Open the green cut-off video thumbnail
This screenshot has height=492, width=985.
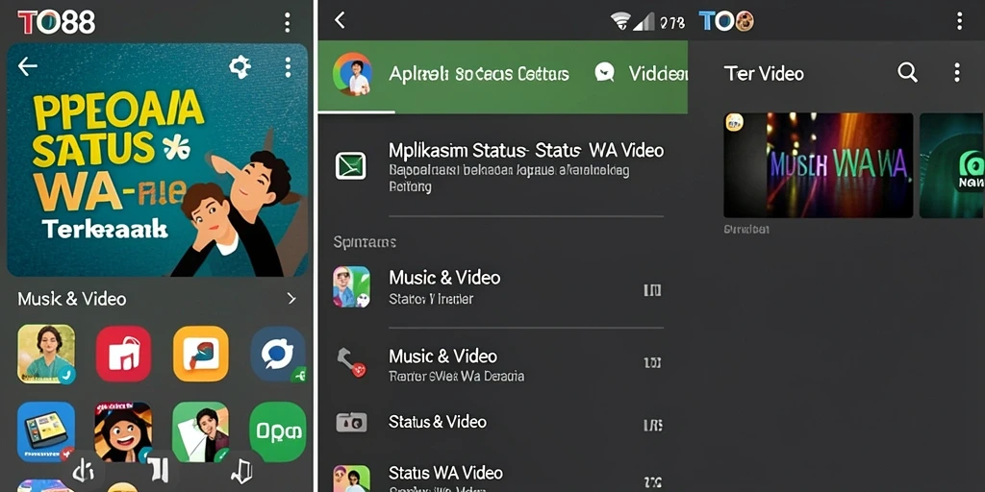point(952,165)
